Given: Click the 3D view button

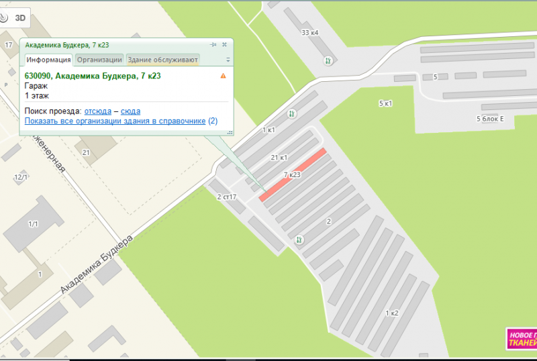Looking at the screenshot, I should pos(21,19).
